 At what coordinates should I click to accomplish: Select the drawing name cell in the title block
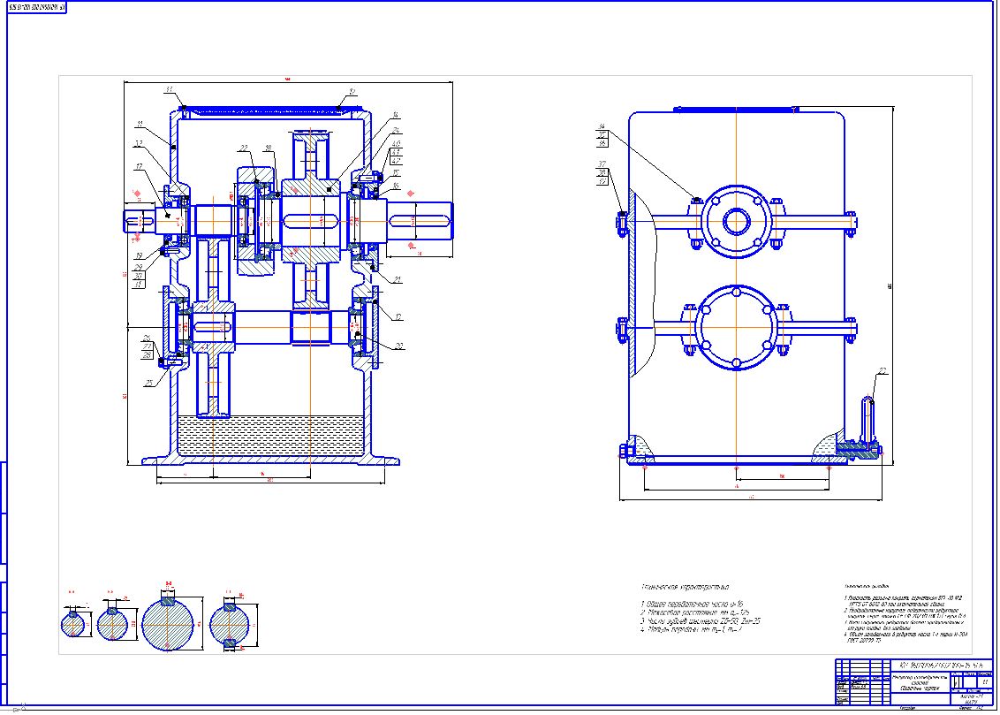click(919, 684)
